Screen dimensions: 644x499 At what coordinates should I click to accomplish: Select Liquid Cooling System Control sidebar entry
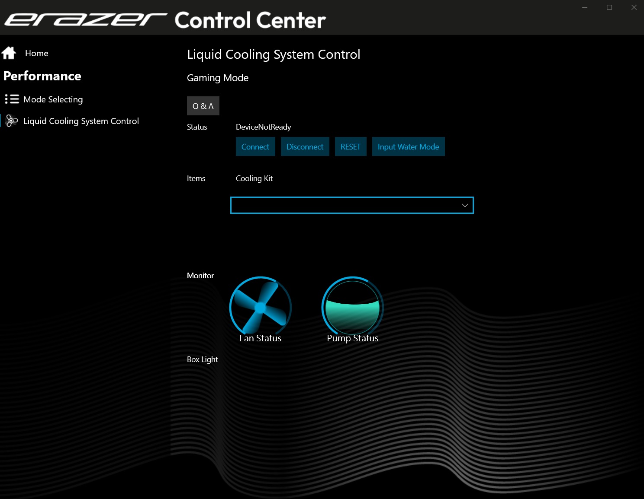pos(81,121)
